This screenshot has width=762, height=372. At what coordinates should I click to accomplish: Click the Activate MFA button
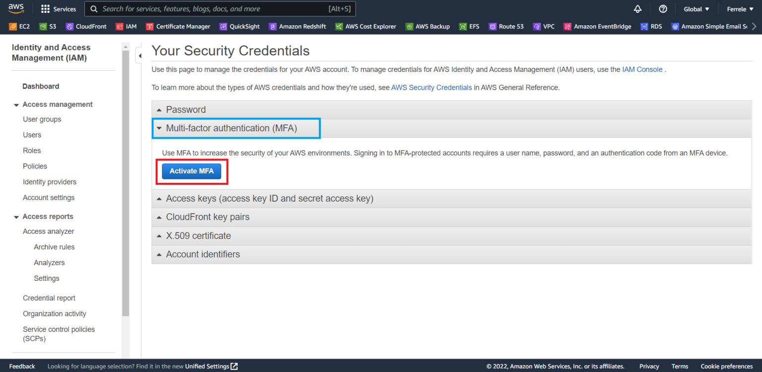coord(191,171)
